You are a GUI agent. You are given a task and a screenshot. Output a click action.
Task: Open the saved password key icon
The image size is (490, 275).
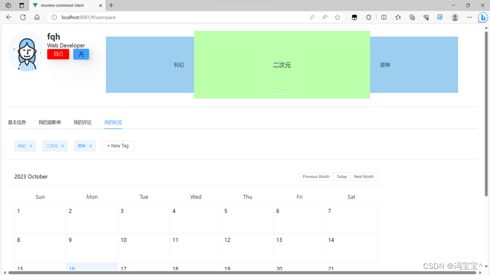(x=312, y=17)
